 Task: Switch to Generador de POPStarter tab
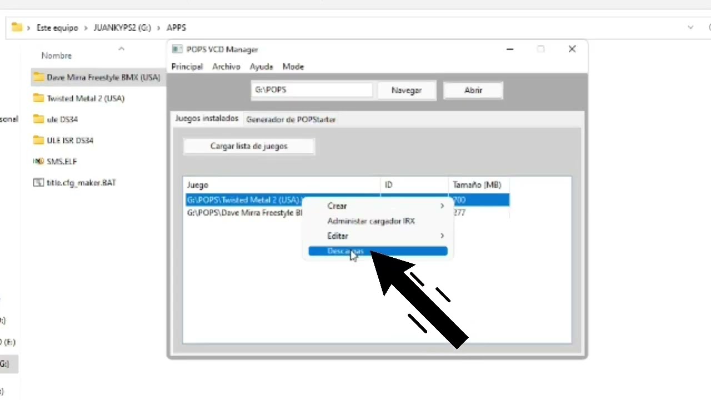[291, 119]
